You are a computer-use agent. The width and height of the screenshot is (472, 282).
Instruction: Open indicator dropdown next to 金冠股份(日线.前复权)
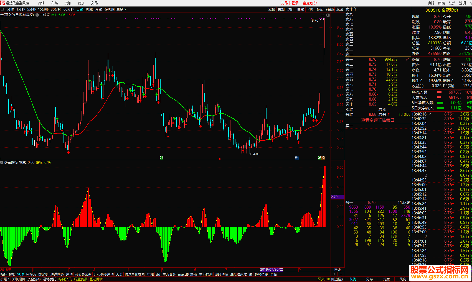(37, 15)
